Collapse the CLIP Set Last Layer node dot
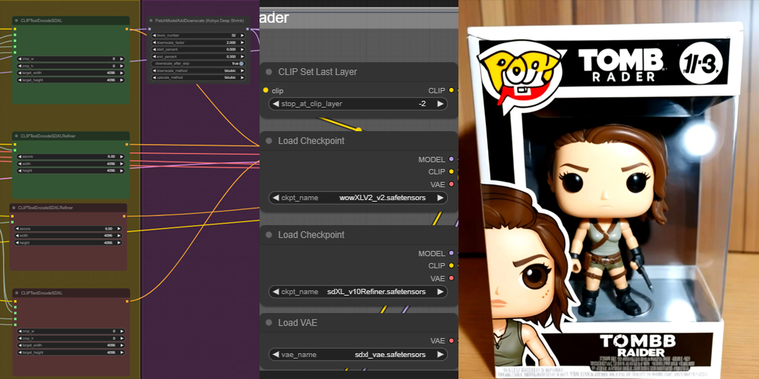Viewport: 759px width, 379px height. coord(269,72)
